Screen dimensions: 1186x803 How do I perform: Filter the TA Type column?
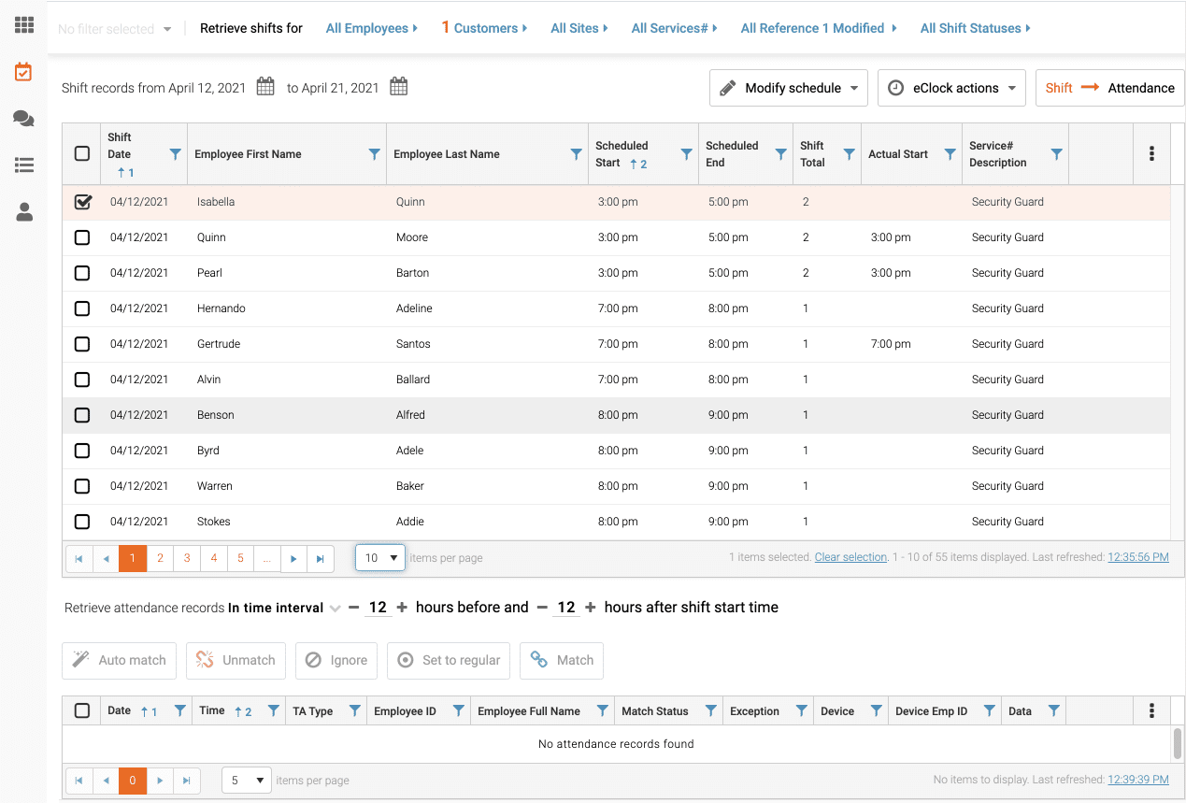coord(354,711)
